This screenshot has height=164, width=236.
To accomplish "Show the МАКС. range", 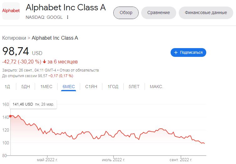I will pyautogui.click(x=156, y=87).
